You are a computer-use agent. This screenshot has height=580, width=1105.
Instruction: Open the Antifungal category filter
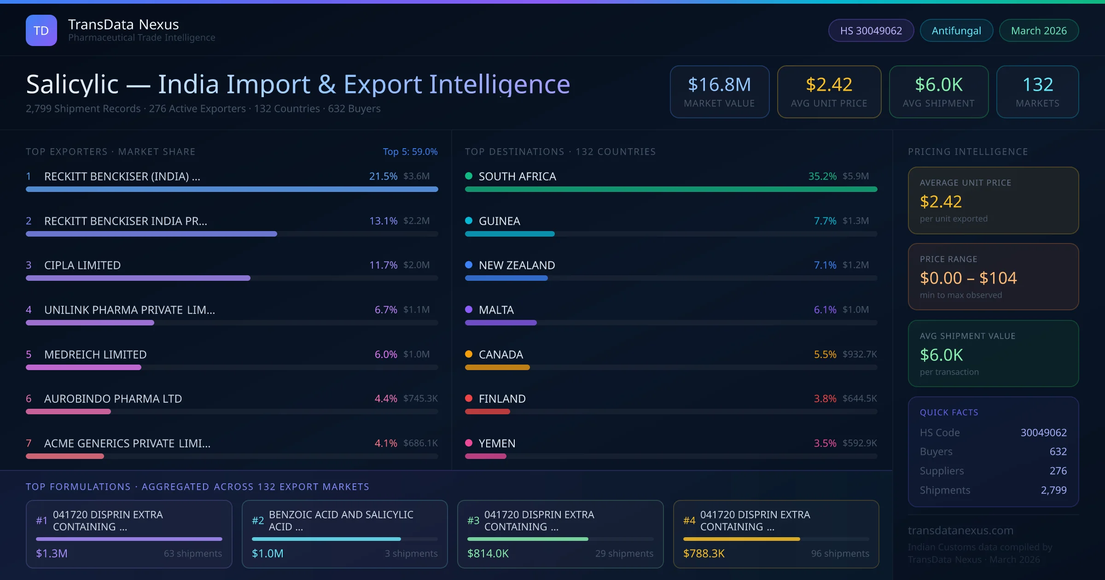point(956,30)
